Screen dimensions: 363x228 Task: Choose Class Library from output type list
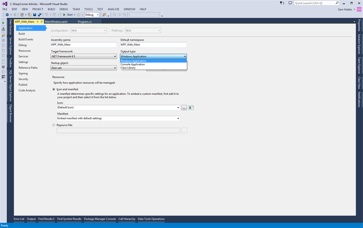tap(128, 68)
